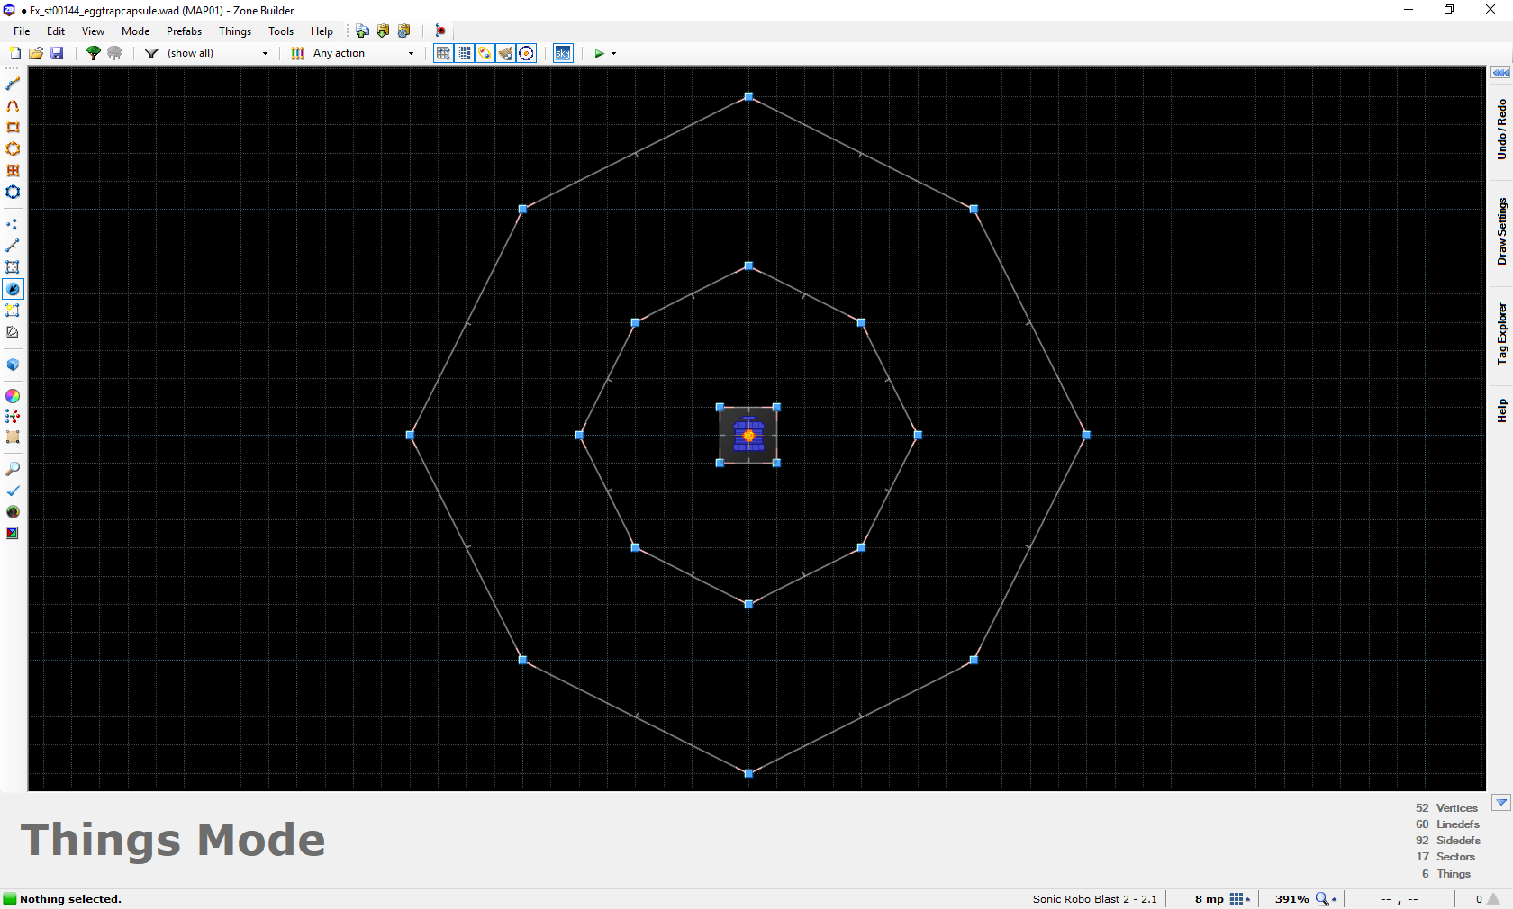Open the Undo / Redo side panel

pyautogui.click(x=1501, y=130)
